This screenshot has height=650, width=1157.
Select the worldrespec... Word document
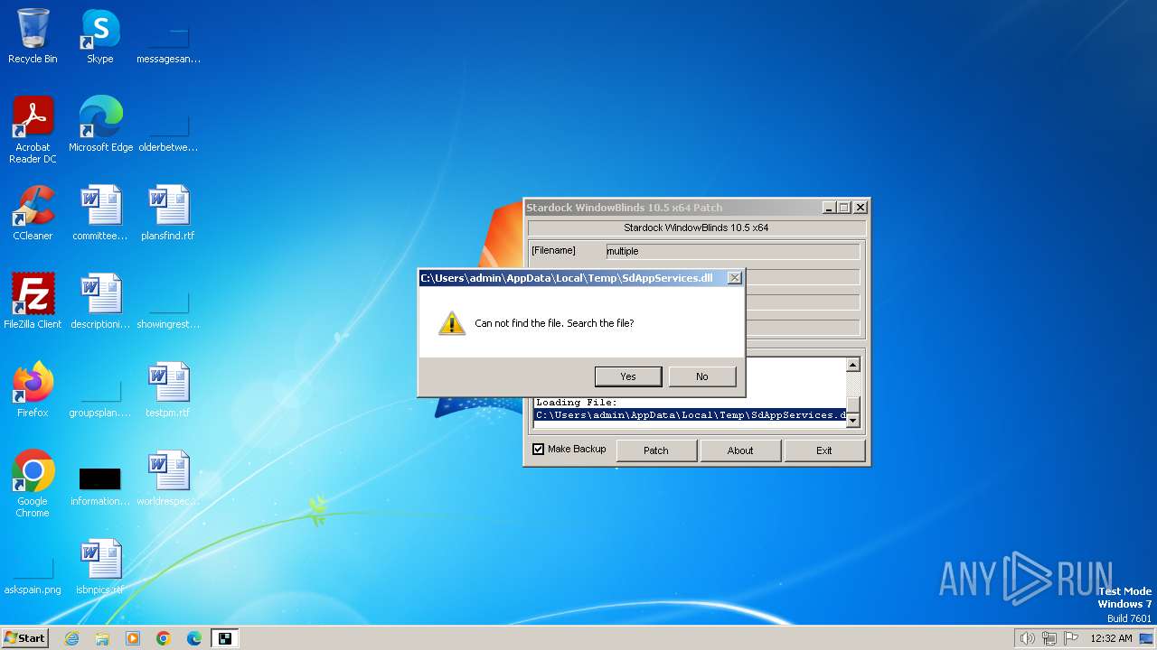point(168,478)
